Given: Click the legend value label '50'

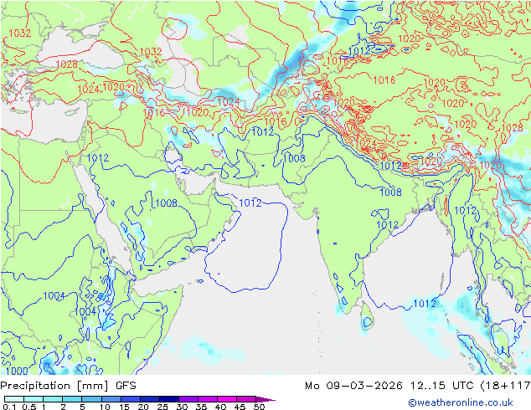Looking at the screenshot, I should pyautogui.click(x=259, y=407).
